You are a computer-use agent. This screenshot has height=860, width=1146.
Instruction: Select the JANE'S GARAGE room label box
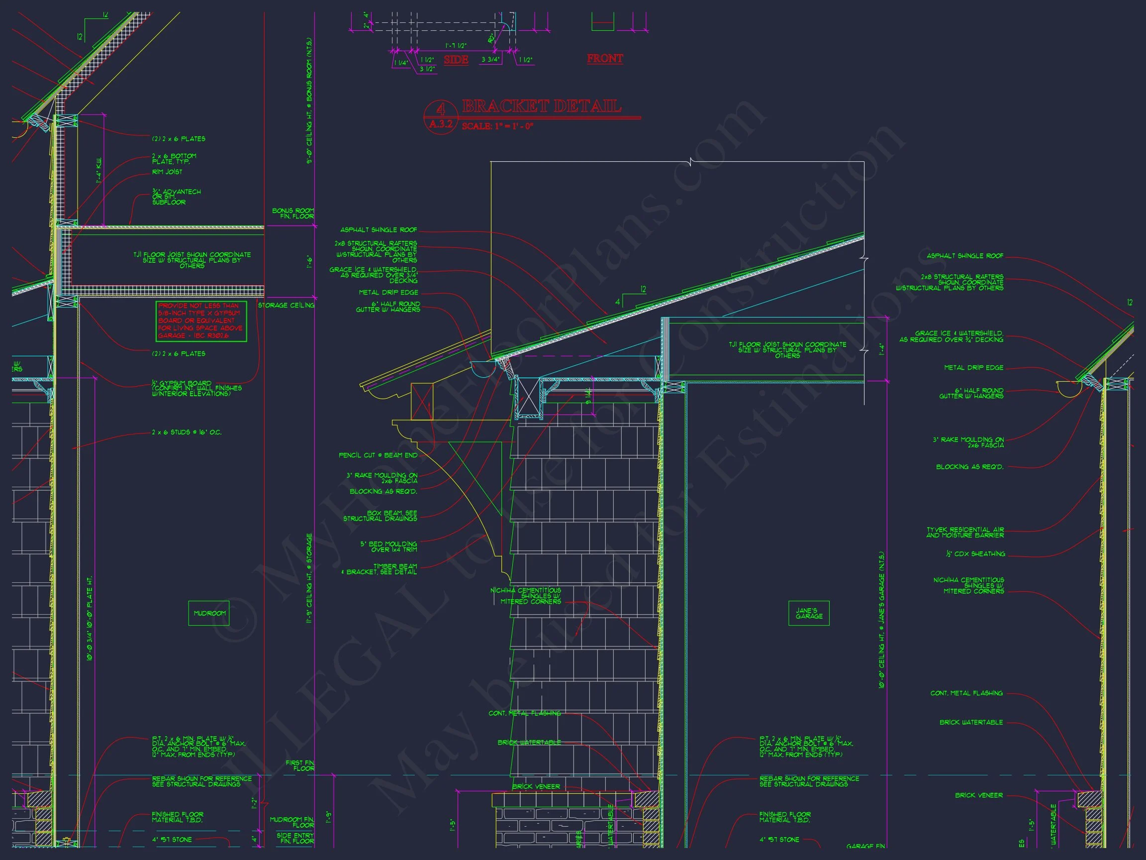808,613
